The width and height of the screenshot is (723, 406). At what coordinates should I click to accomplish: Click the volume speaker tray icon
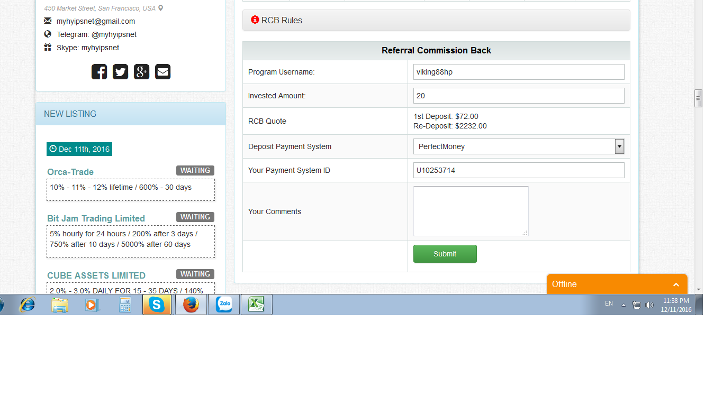[x=649, y=305]
